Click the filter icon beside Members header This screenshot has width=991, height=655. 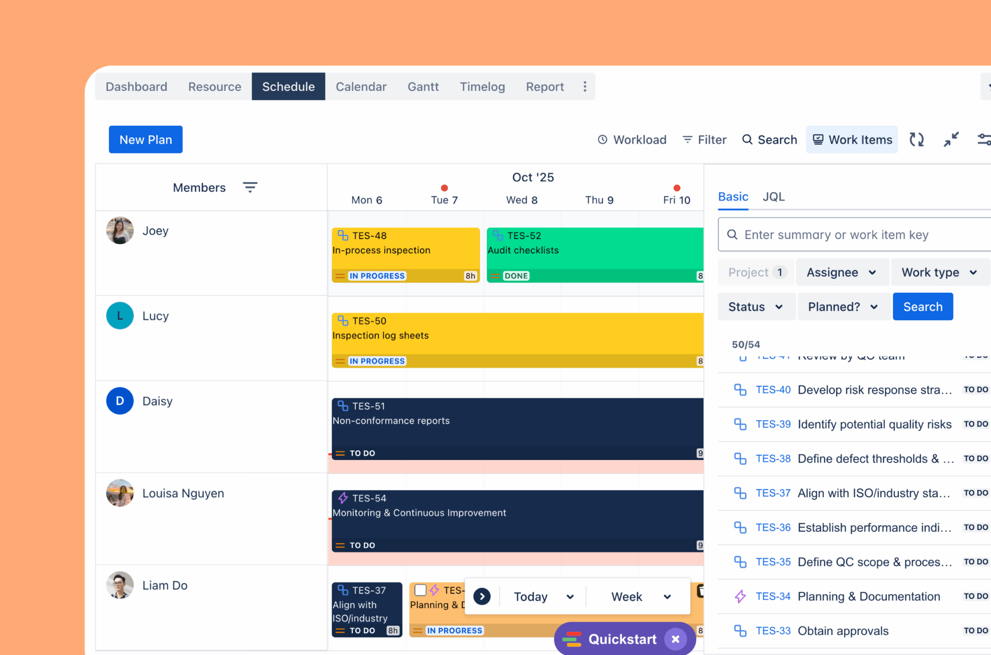[250, 187]
